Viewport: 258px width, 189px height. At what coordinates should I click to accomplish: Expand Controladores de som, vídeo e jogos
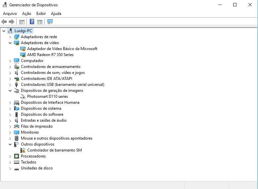10,73
